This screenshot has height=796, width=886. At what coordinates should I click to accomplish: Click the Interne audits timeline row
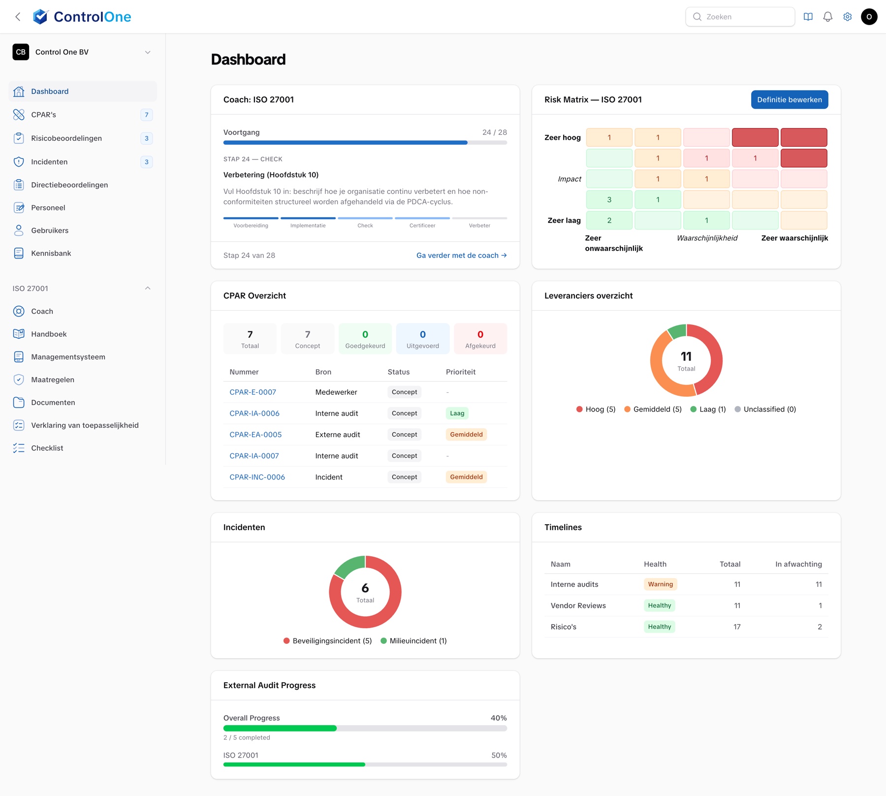click(686, 584)
